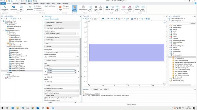This screenshot has height=110, width=197.
Task: Click the Build All geometry button
Action: coord(60,9)
